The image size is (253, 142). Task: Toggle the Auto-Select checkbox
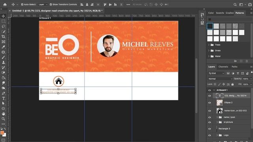tap(22, 4)
